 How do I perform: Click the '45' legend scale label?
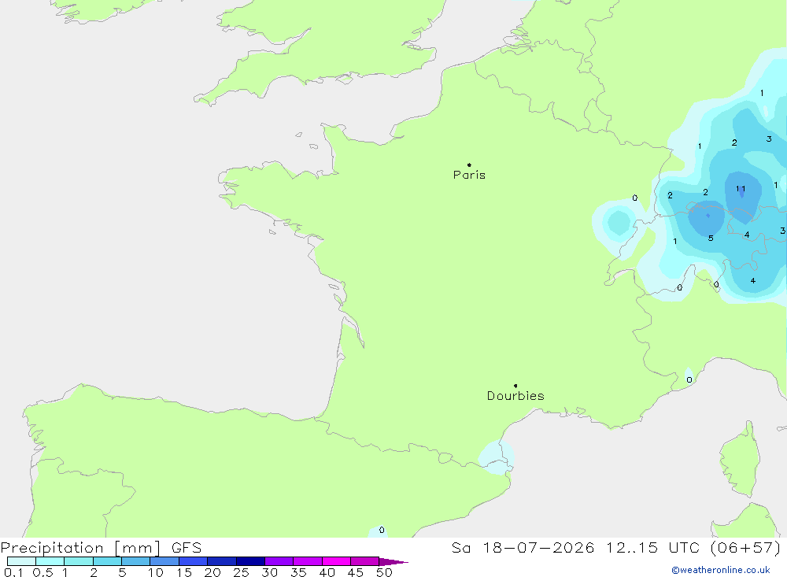coord(356,572)
